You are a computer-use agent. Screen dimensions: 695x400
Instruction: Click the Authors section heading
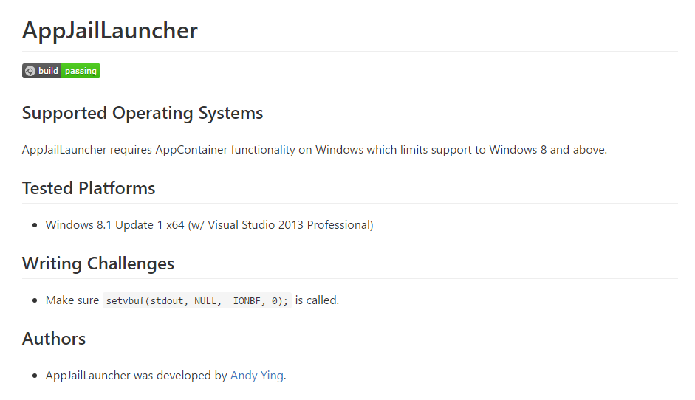54,339
